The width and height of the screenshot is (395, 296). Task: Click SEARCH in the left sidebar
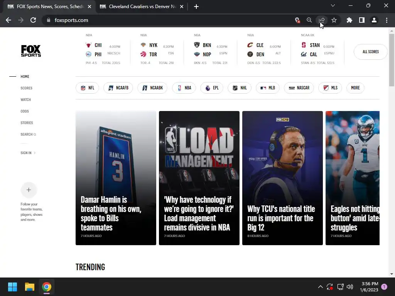pyautogui.click(x=28, y=135)
